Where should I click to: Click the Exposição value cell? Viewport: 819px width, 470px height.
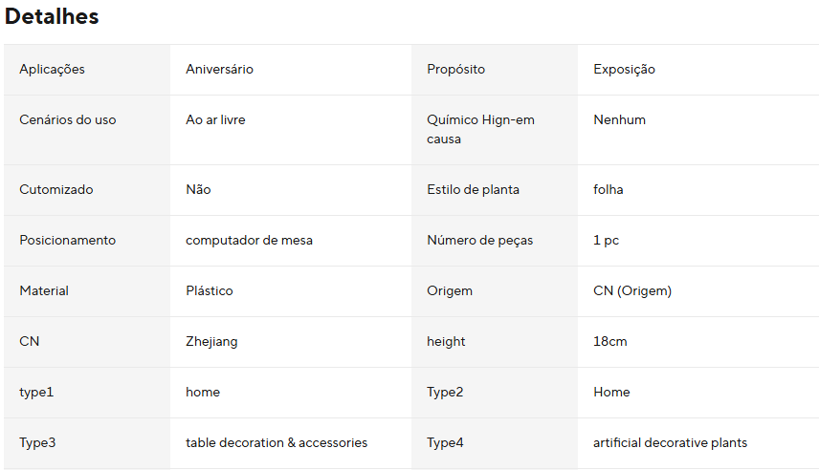point(697,70)
